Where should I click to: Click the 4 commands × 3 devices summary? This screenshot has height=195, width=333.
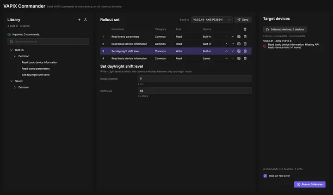283,169
